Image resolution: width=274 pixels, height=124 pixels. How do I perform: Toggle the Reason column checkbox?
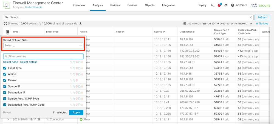point(5,80)
